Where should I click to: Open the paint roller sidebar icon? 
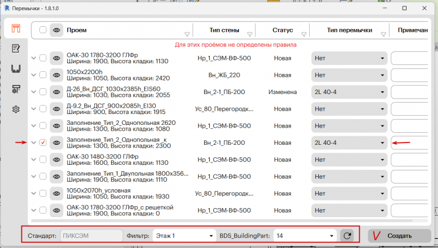click(16, 89)
